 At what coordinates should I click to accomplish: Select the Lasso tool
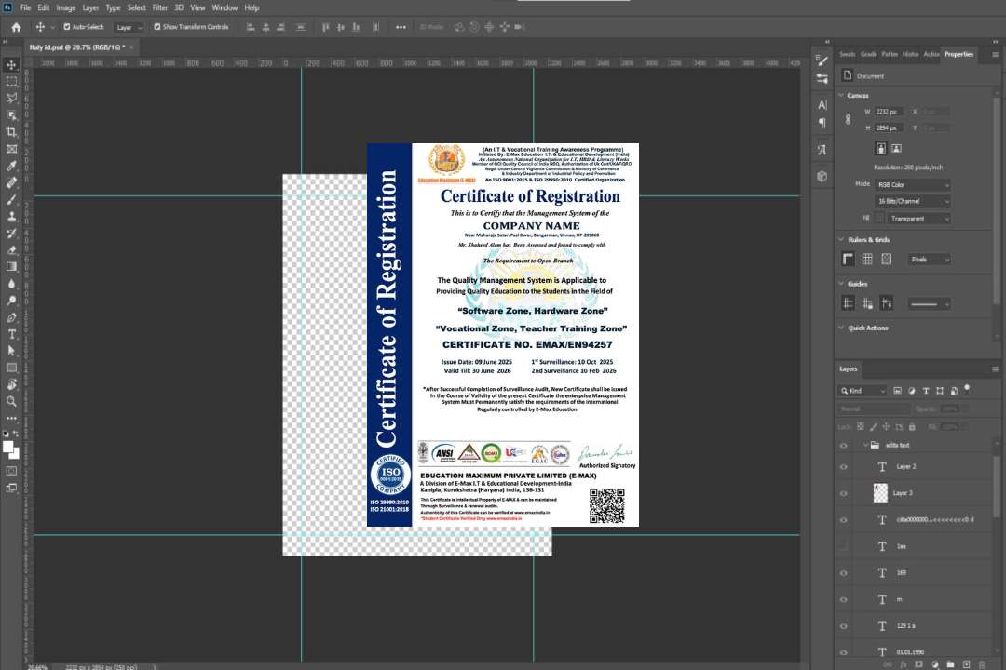tap(11, 98)
